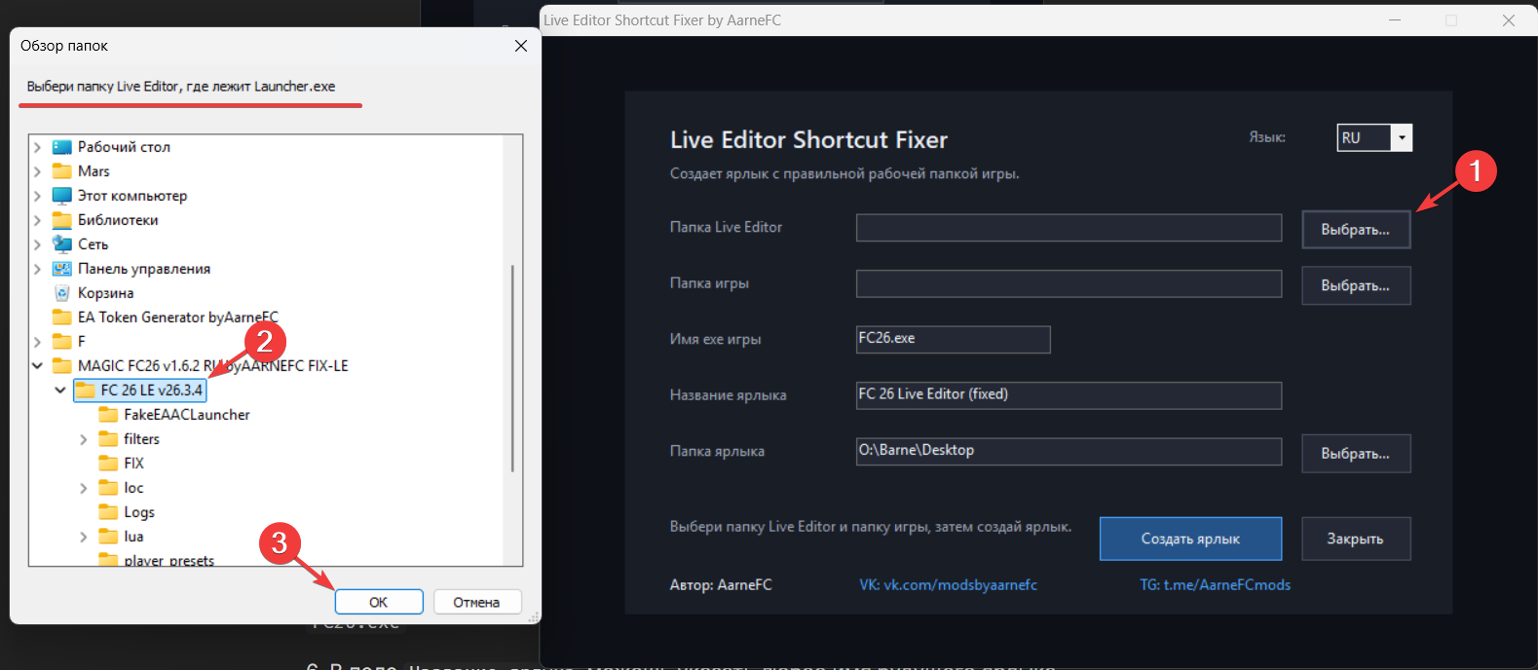
Task: Expand the Библиотеки tree node
Action: [x=38, y=220]
